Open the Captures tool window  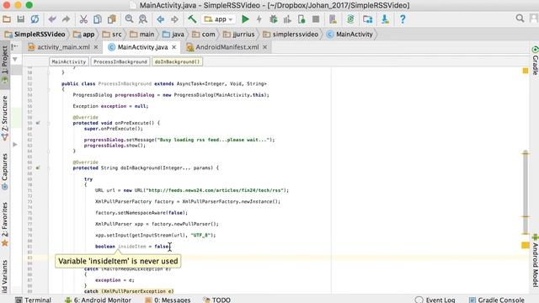(5, 172)
